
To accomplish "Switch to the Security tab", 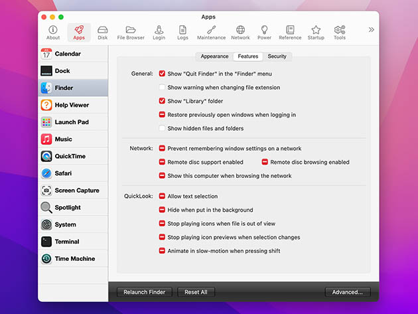I will coord(277,56).
